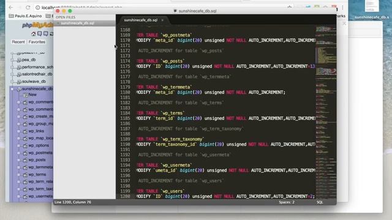392x220 pixels.
Task: Expand the salontredhair_db database node
Action: tap(12, 75)
